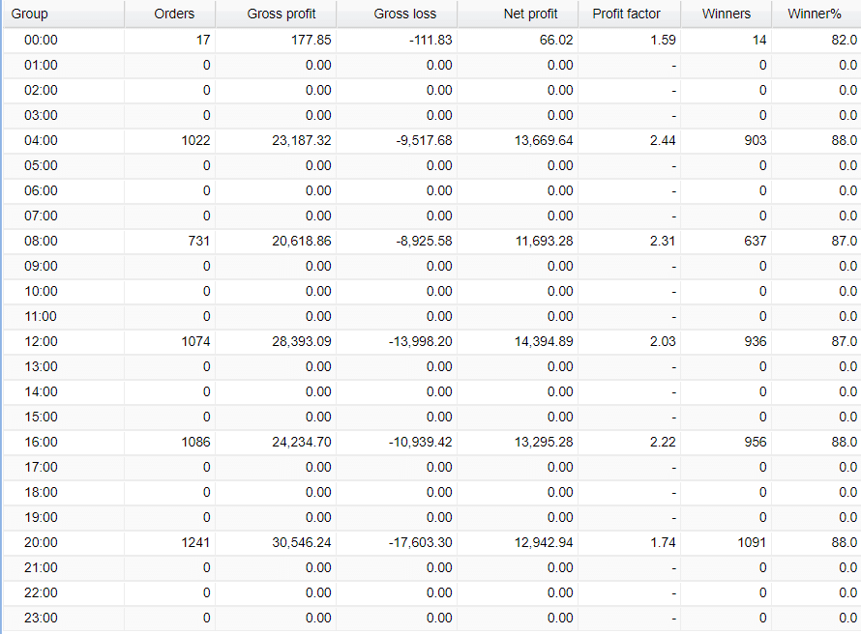Image resolution: width=861 pixels, height=634 pixels.
Task: Sort by the Profit factor column header
Action: (629, 14)
